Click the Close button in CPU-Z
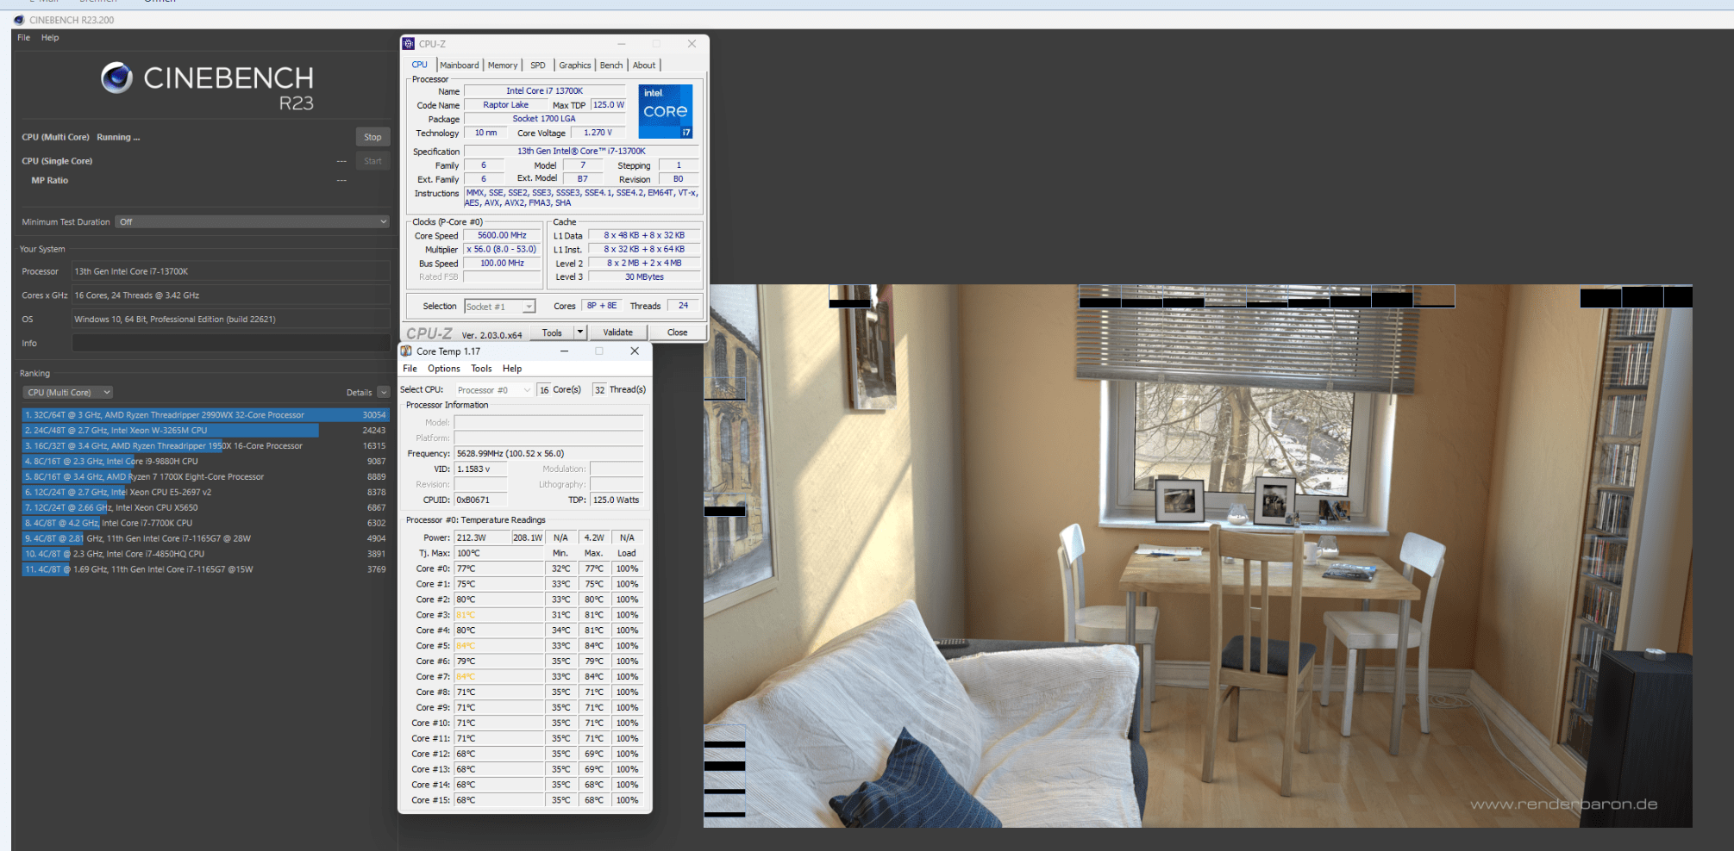Image resolution: width=1734 pixels, height=851 pixels. [x=677, y=332]
